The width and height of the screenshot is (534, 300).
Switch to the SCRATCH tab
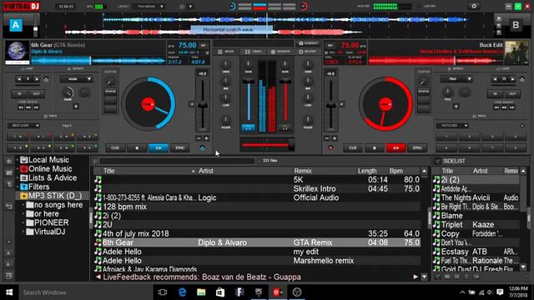pos(280,52)
